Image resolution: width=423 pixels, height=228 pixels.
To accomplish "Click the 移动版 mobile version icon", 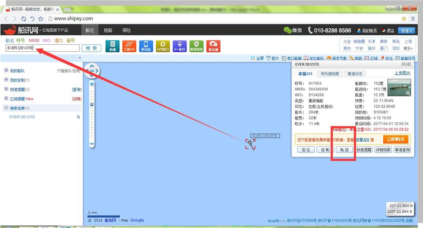I will coord(146,46).
